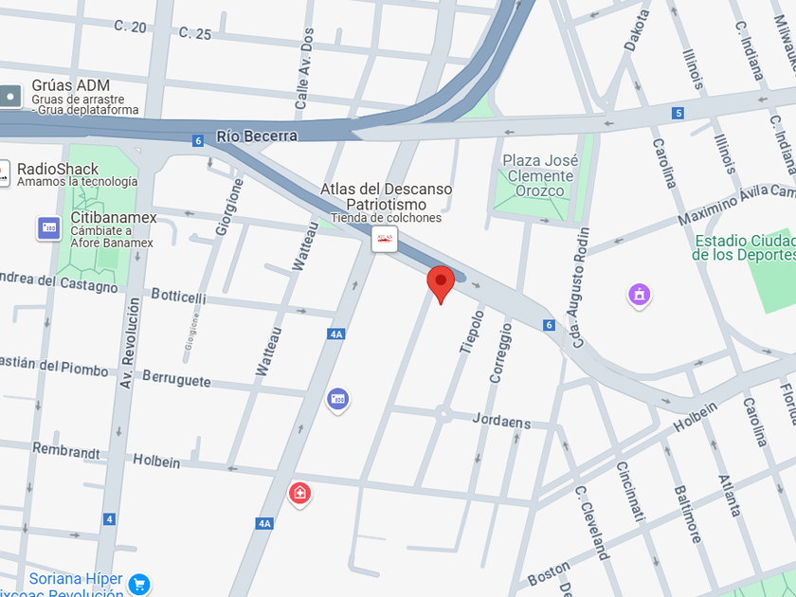This screenshot has height=597, width=796.
Task: Select the Citibanamex ATM icon
Action: click(x=49, y=228)
